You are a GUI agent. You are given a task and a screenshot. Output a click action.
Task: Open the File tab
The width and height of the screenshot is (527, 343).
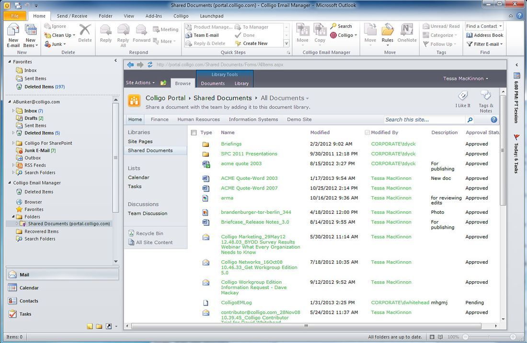(x=15, y=16)
